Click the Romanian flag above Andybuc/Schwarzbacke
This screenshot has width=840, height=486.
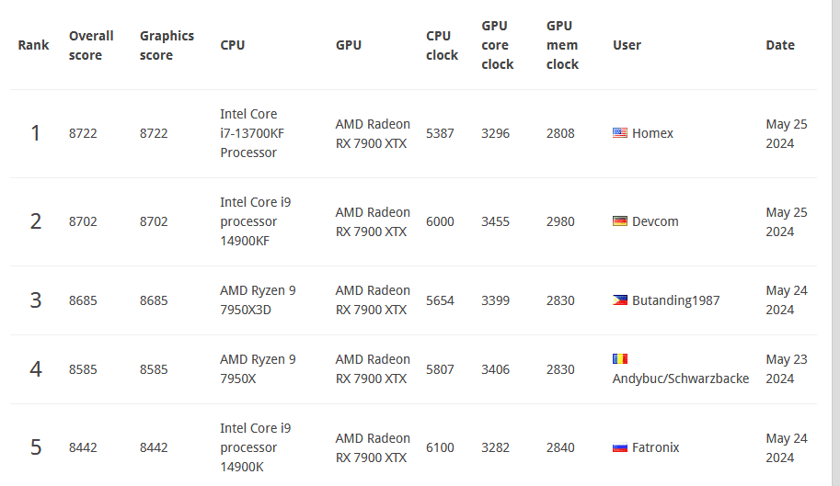tap(620, 358)
